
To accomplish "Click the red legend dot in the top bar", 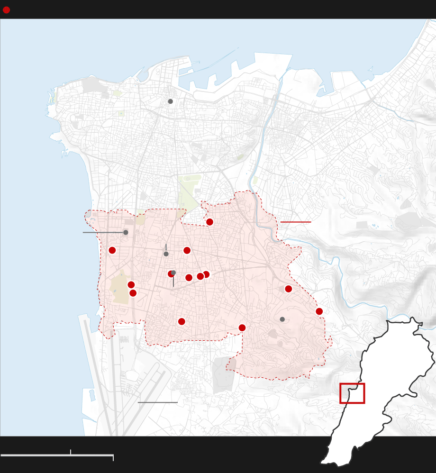I will 6,10.
